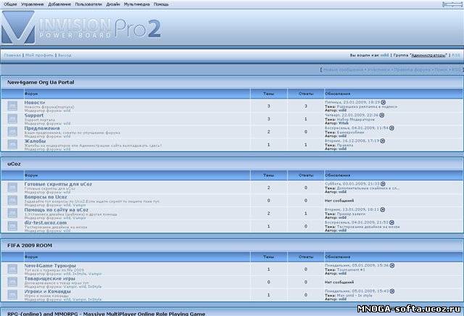Click the status icon beside New4Game Турниры

coord(12,269)
